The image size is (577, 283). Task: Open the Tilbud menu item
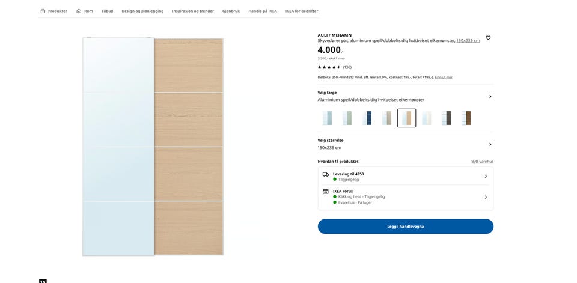pos(107,11)
